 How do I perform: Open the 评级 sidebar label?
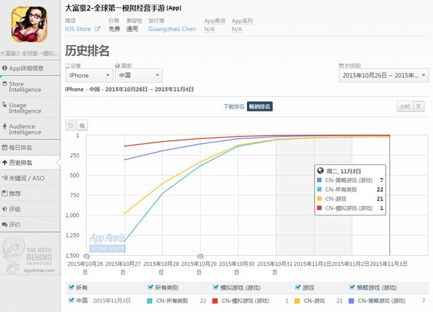click(15, 209)
